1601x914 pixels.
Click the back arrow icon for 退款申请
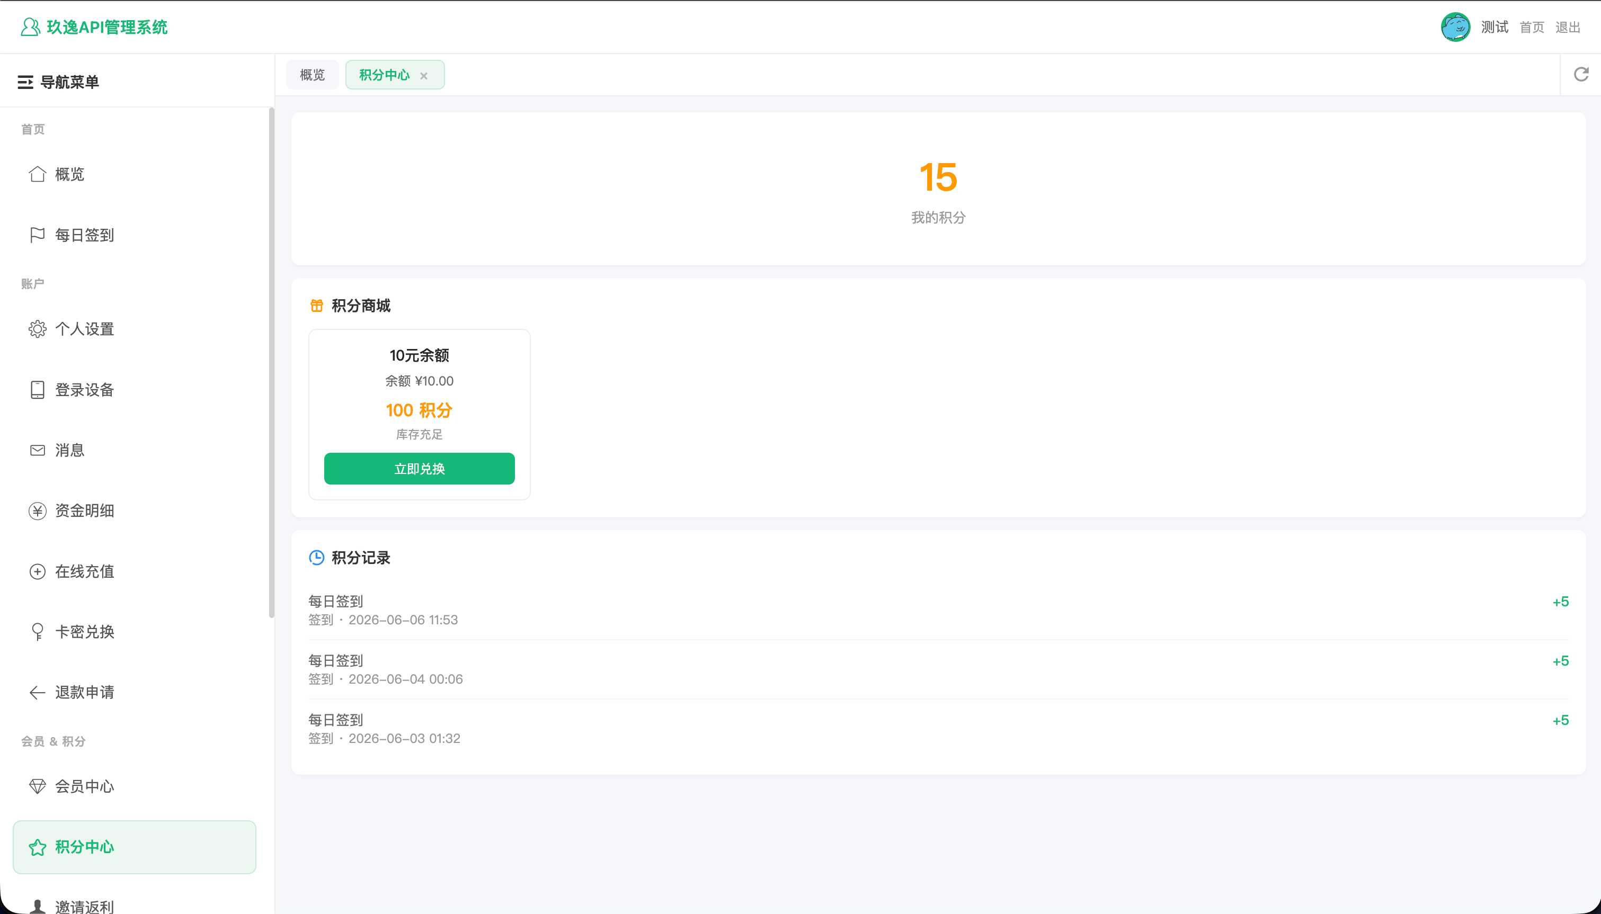coord(38,693)
